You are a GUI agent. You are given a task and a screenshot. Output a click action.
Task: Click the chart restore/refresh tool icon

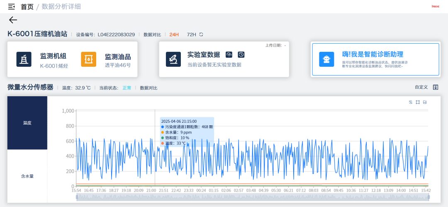(411, 102)
